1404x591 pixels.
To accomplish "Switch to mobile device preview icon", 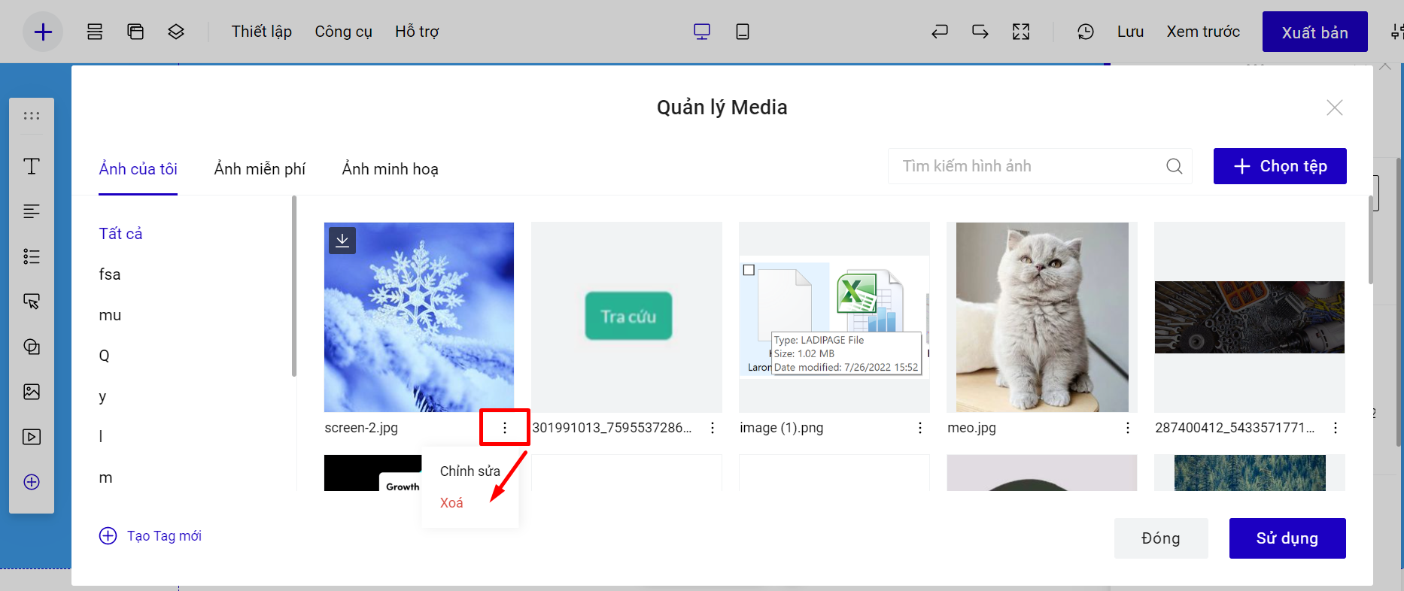I will tap(742, 32).
